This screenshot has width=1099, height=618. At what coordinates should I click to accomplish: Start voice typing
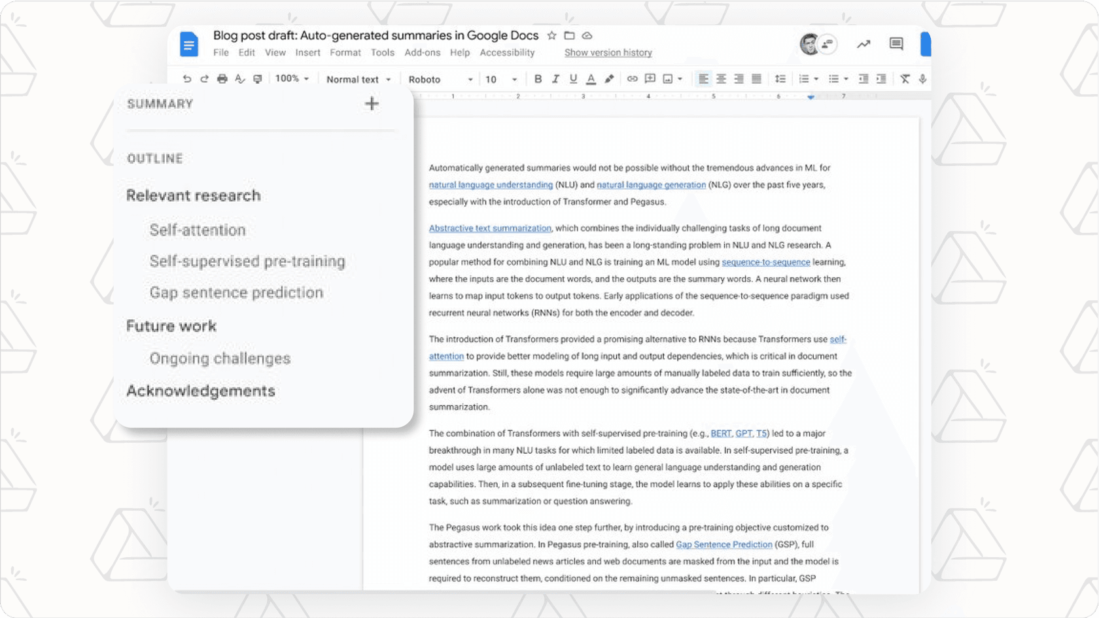923,78
